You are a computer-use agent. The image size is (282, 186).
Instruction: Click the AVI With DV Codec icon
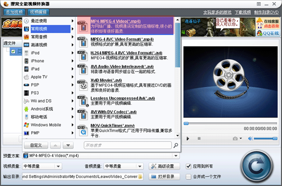point(83,115)
